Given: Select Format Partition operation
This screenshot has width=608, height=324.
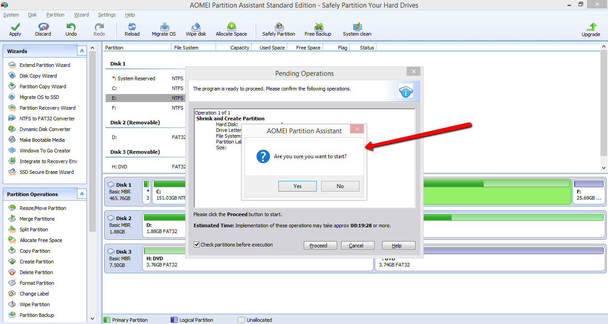Looking at the screenshot, I should tap(37, 283).
